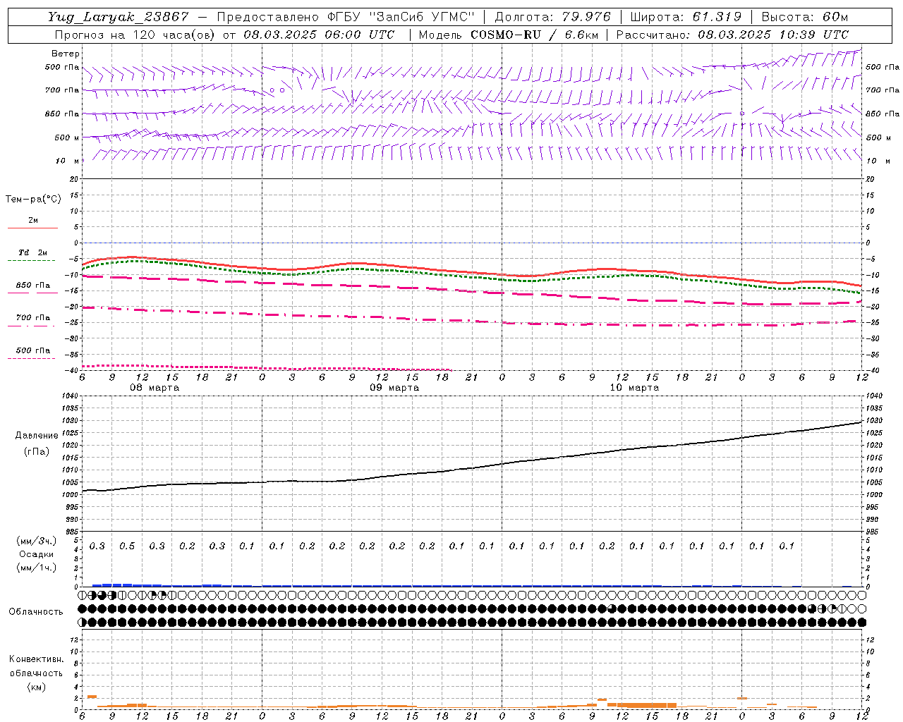
Task: Click the left 20 temperature axis value
Action: coord(74,180)
